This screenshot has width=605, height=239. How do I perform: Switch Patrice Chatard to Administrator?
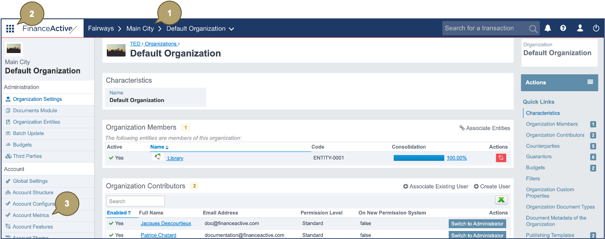477,235
